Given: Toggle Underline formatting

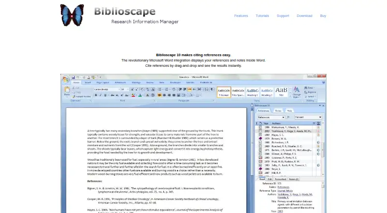Looking at the screenshot, I should (105, 95).
